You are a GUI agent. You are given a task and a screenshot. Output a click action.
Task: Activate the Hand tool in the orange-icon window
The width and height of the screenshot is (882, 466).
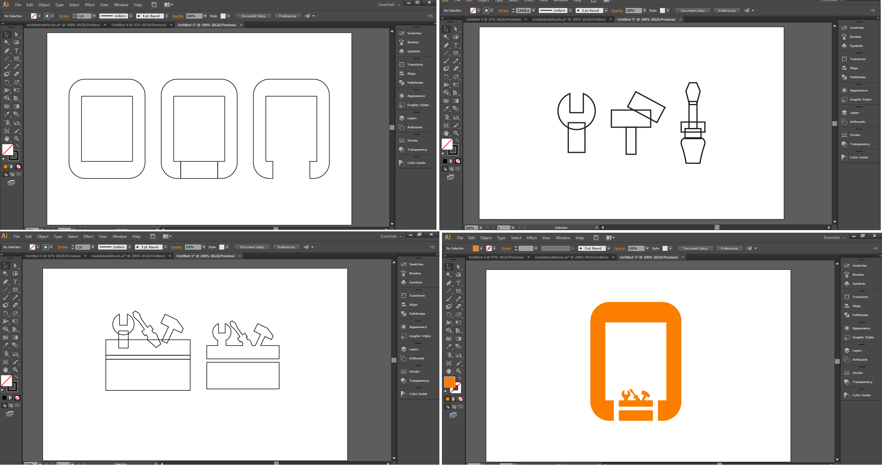[x=448, y=371]
